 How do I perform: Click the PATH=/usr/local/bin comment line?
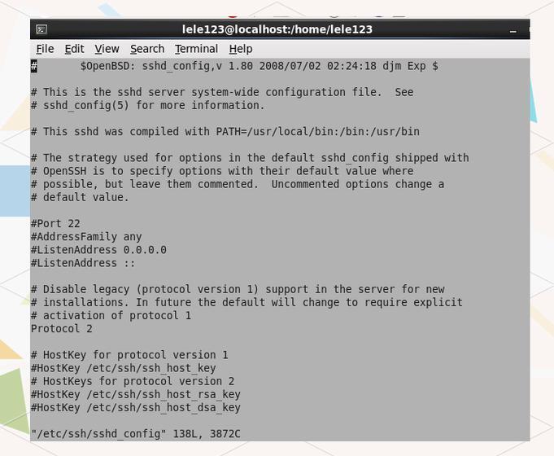point(225,132)
